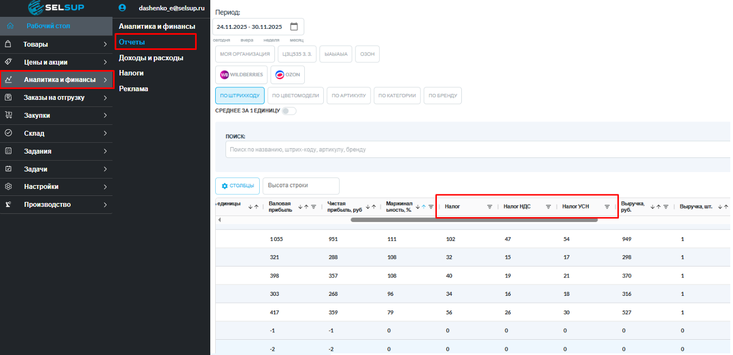Expand the Склад menu chevron
The width and height of the screenshot is (733, 355).
[105, 134]
